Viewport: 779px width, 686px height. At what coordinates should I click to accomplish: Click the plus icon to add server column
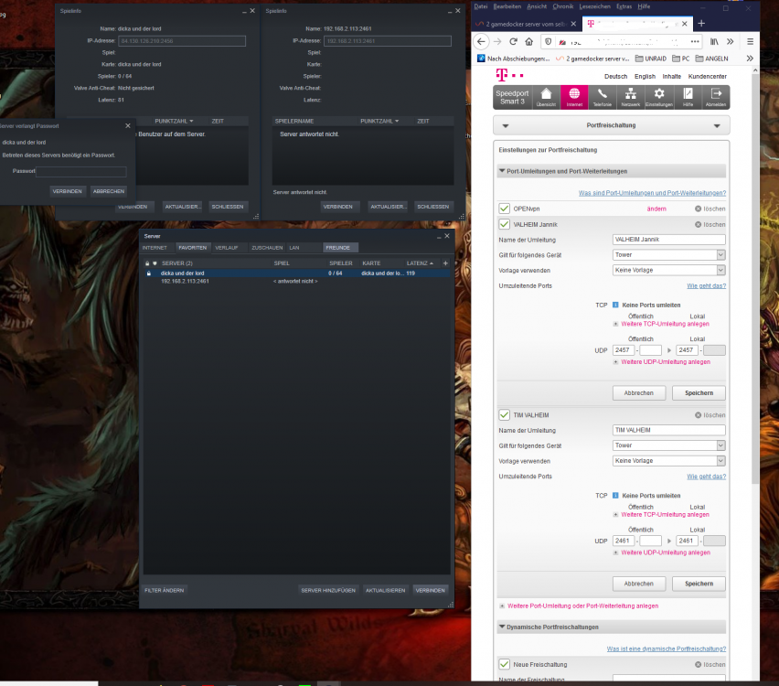point(445,263)
